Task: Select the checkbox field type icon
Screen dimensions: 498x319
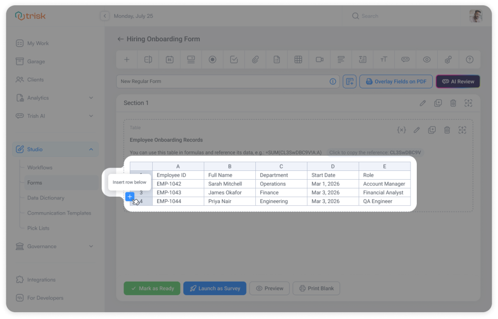Action: [x=233, y=59]
